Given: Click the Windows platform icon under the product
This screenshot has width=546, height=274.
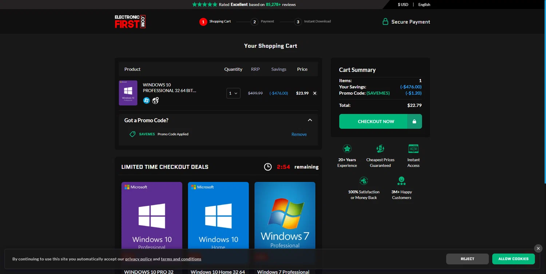Looking at the screenshot, I should (146, 100).
